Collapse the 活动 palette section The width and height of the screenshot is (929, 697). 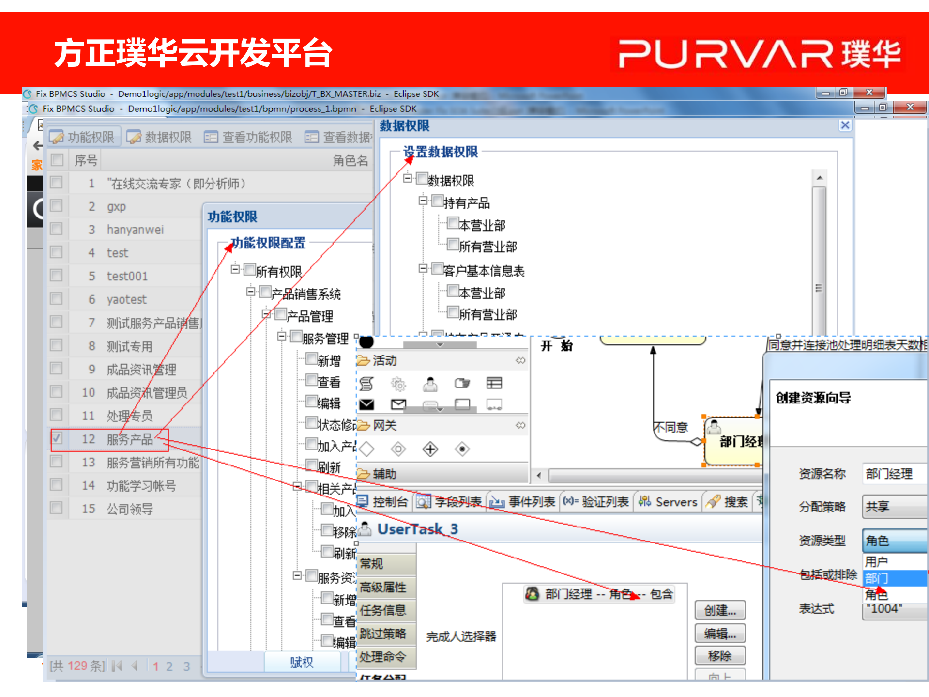point(520,360)
